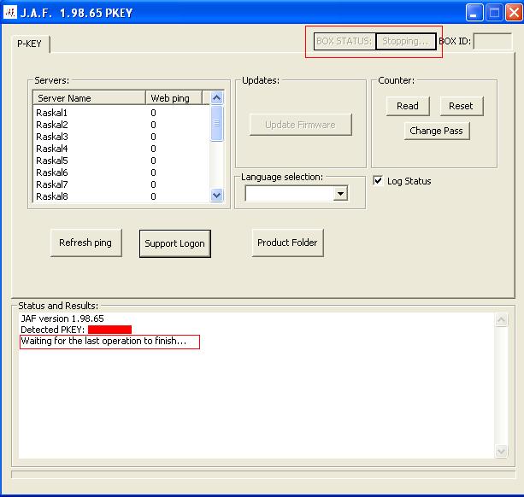Minimize the J.A.F. window
Screen dimensions: 524x497
[x=474, y=13]
